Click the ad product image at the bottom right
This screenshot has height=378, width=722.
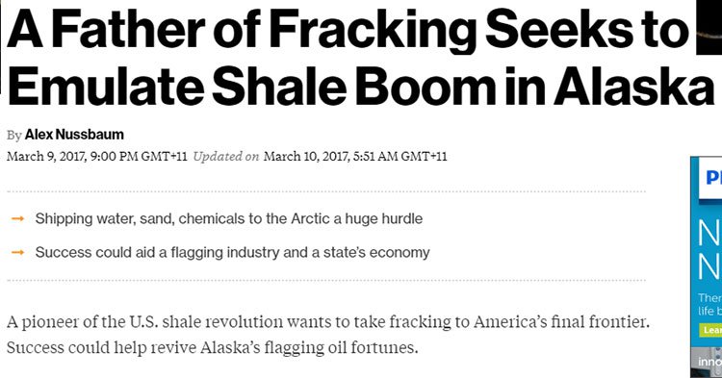coord(707,363)
